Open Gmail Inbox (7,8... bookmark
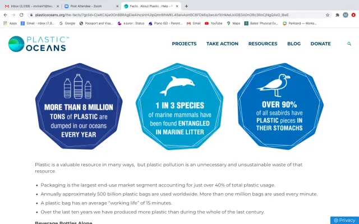 pos(38,24)
